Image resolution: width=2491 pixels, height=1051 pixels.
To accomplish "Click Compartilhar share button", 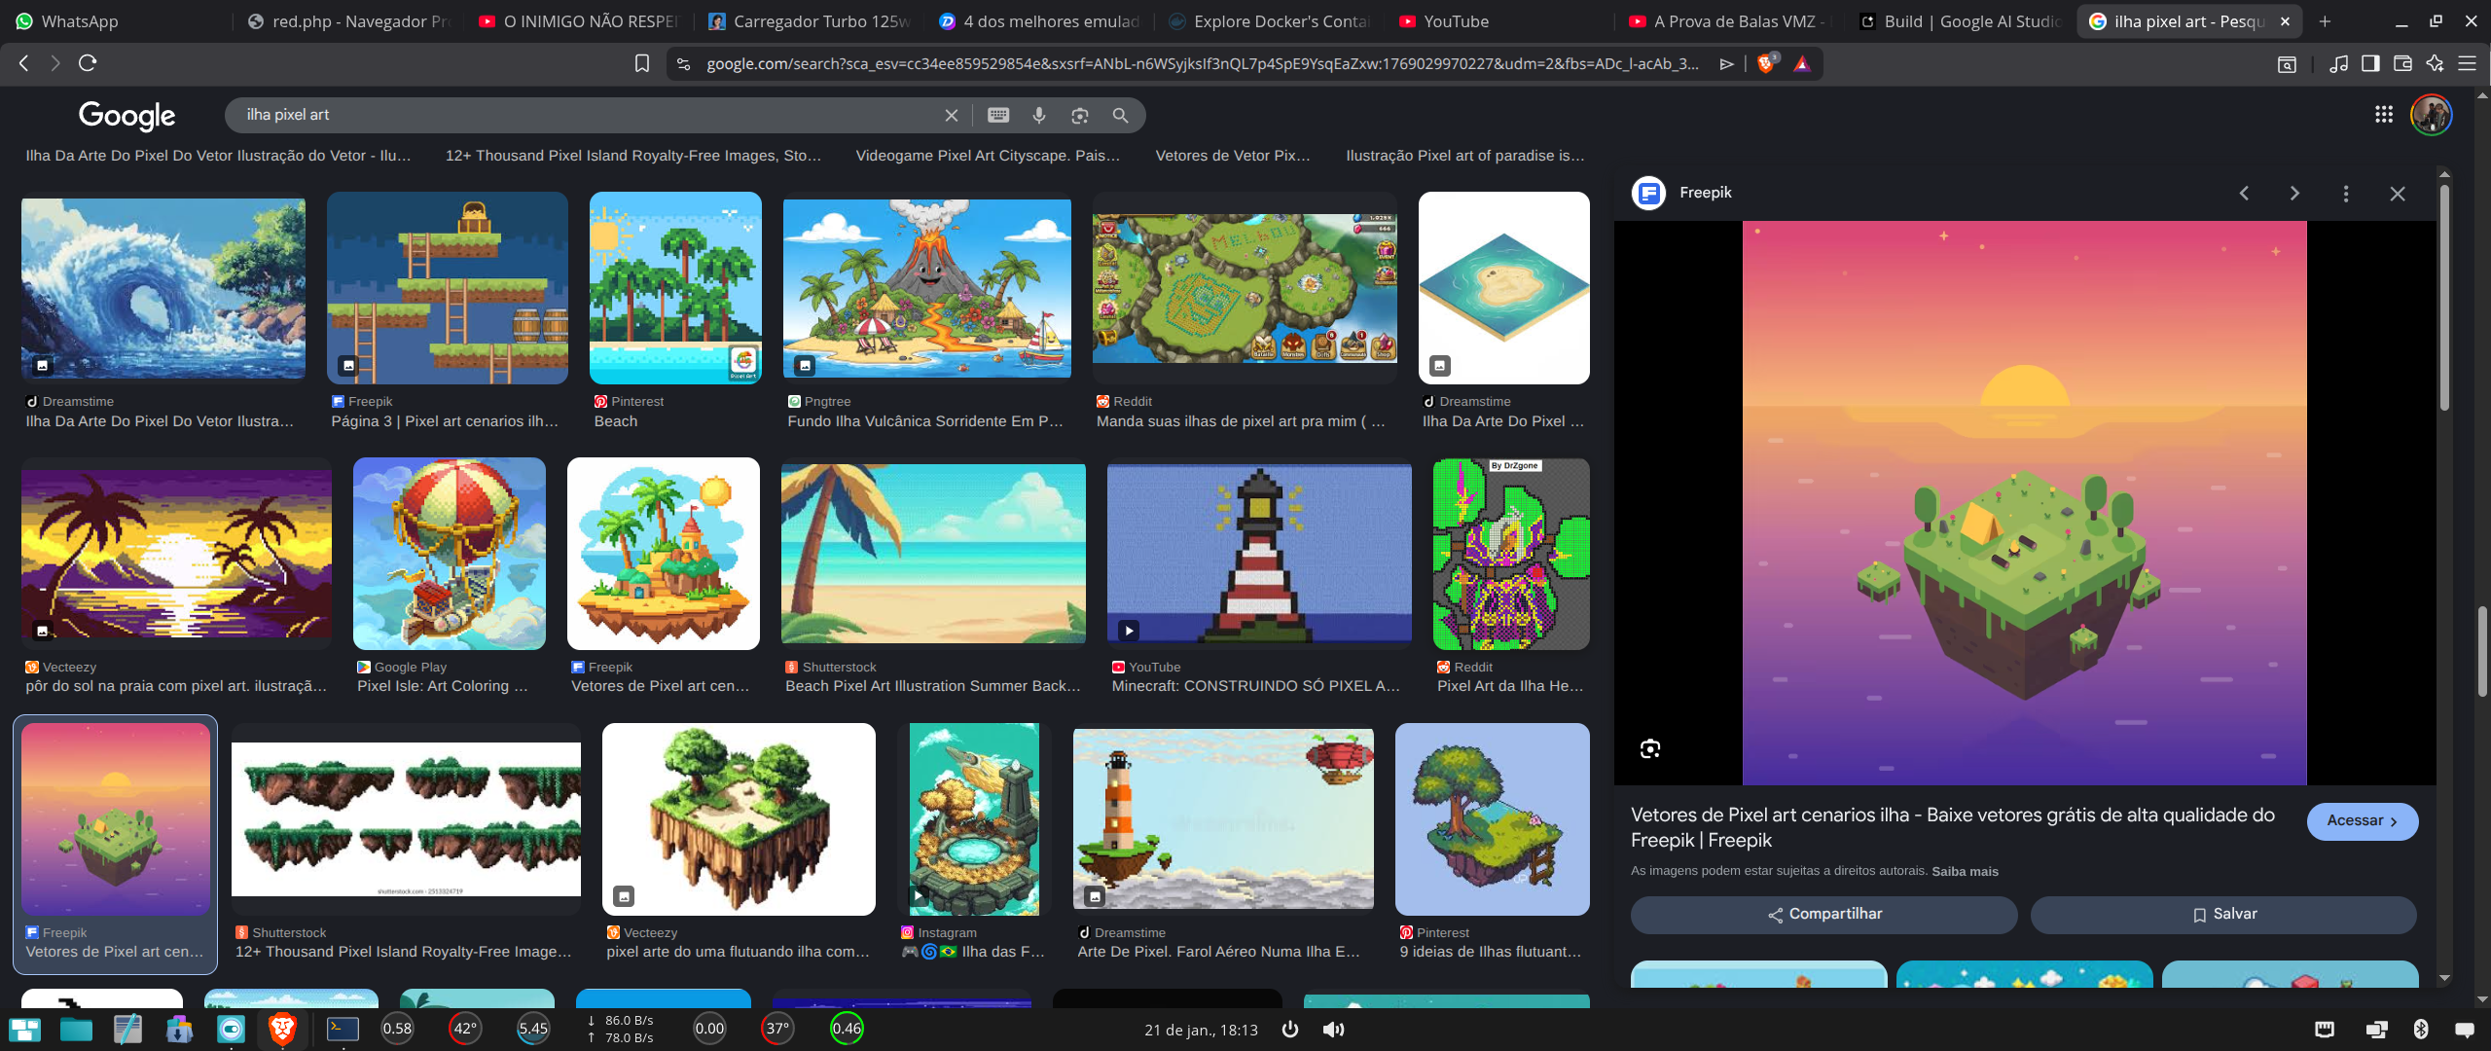I will coord(1824,915).
